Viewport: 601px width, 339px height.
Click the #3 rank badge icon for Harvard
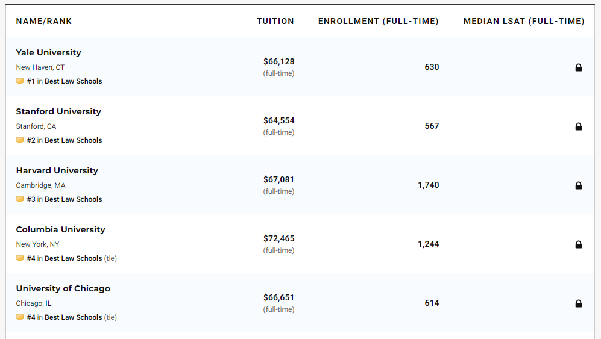(x=20, y=199)
